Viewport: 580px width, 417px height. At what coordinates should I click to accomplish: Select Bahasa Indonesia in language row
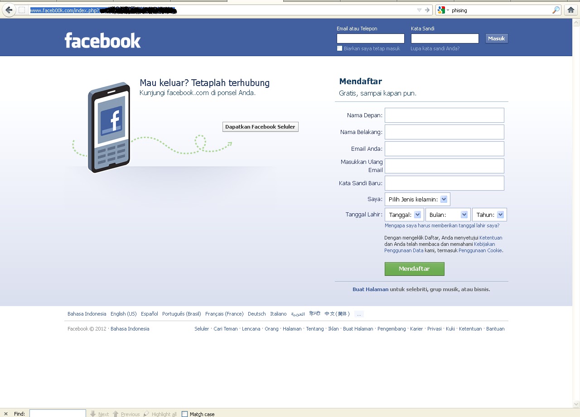click(x=87, y=314)
